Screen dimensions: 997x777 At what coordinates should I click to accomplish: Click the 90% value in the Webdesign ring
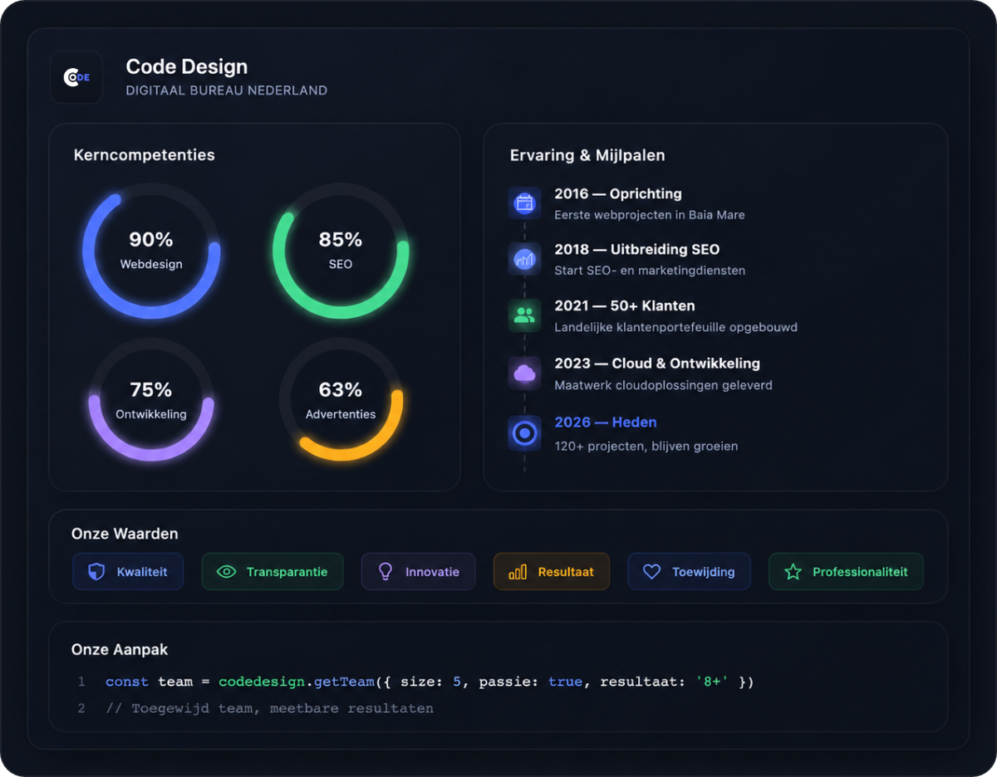[151, 240]
